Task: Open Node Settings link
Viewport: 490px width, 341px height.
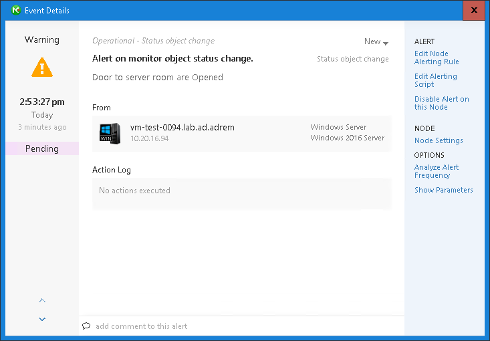Action: (439, 140)
